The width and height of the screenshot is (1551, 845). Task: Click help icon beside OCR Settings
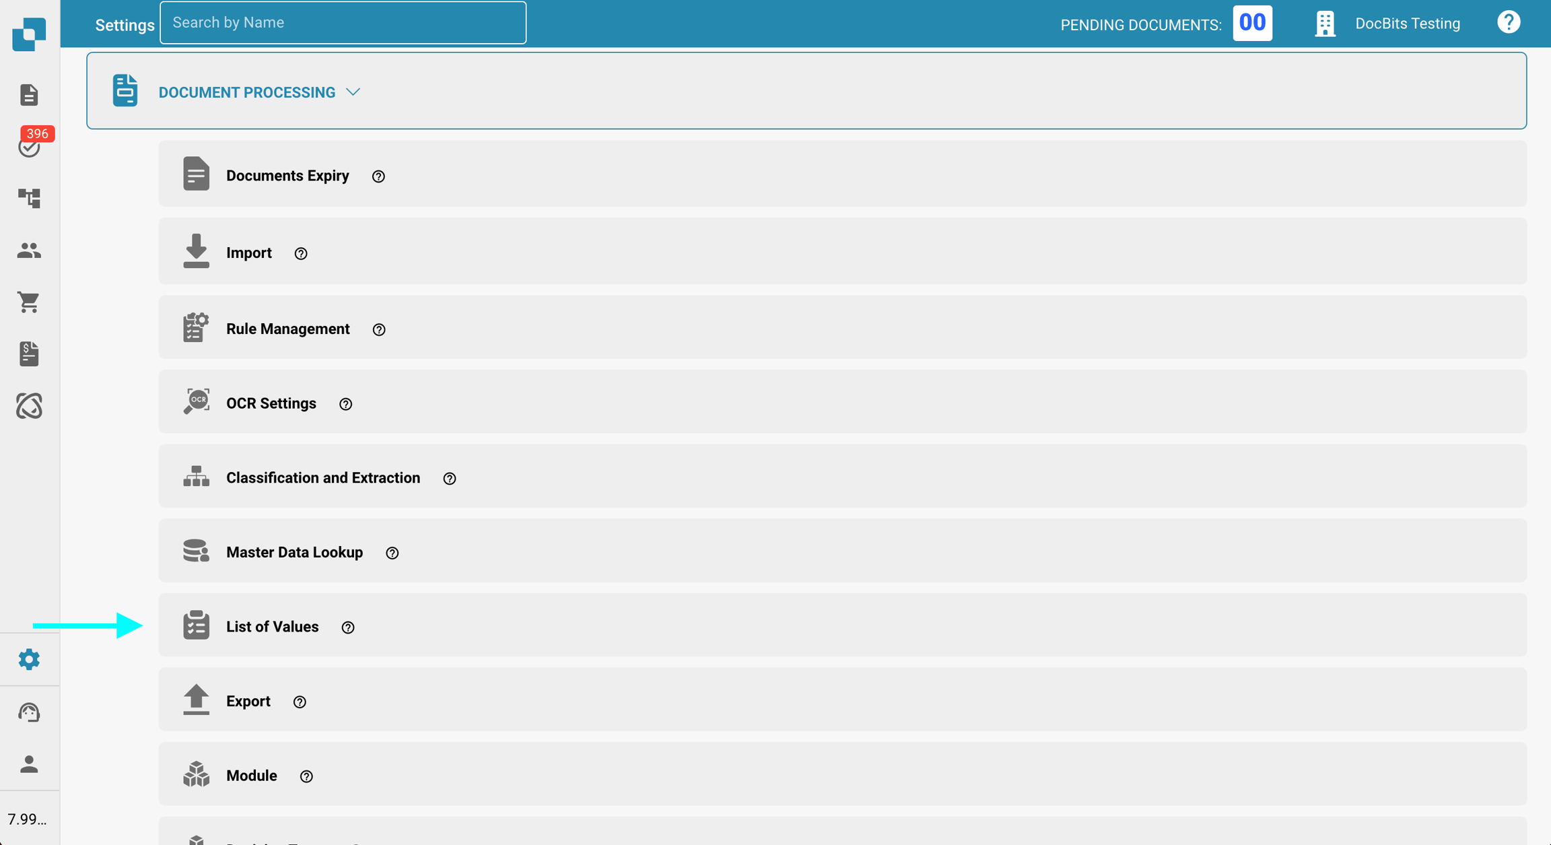coord(345,404)
